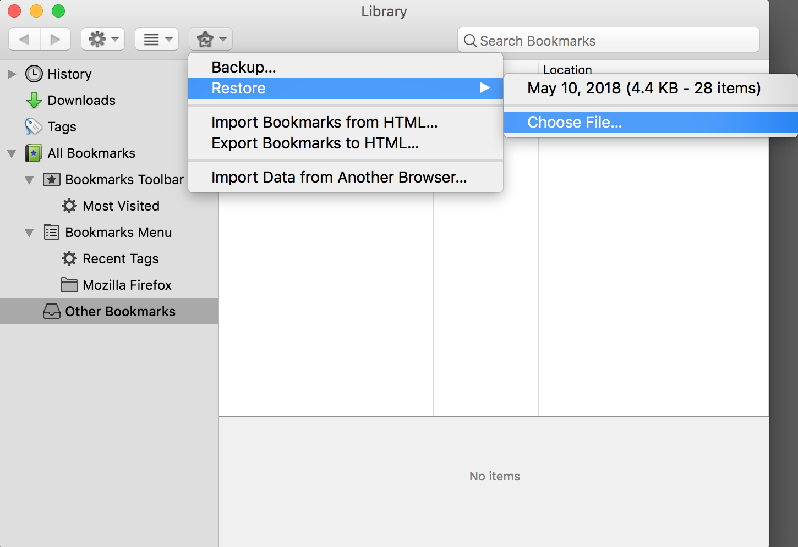Select Import Bookmarks from HTML…
The image size is (798, 547).
[x=324, y=122]
